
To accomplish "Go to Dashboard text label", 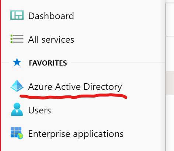I will pos(51,16).
